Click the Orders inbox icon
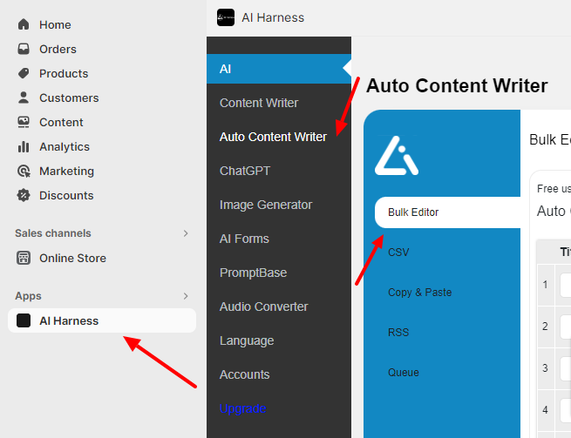 24,49
